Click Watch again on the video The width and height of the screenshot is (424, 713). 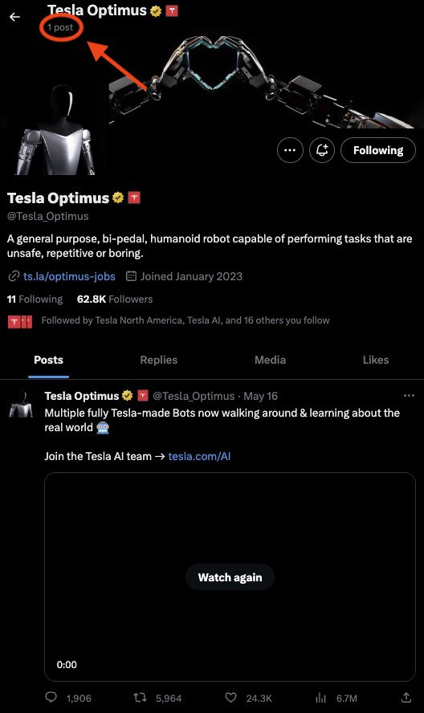point(230,577)
